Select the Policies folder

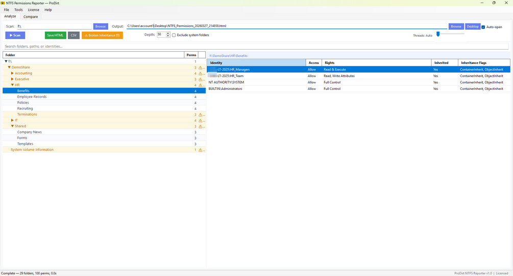[104, 102]
